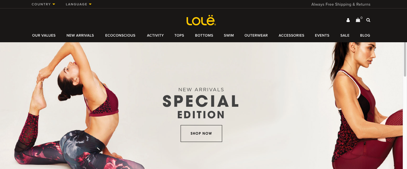The width and height of the screenshot is (407, 169).
Task: Expand the Language dropdown
Action: 79,4
